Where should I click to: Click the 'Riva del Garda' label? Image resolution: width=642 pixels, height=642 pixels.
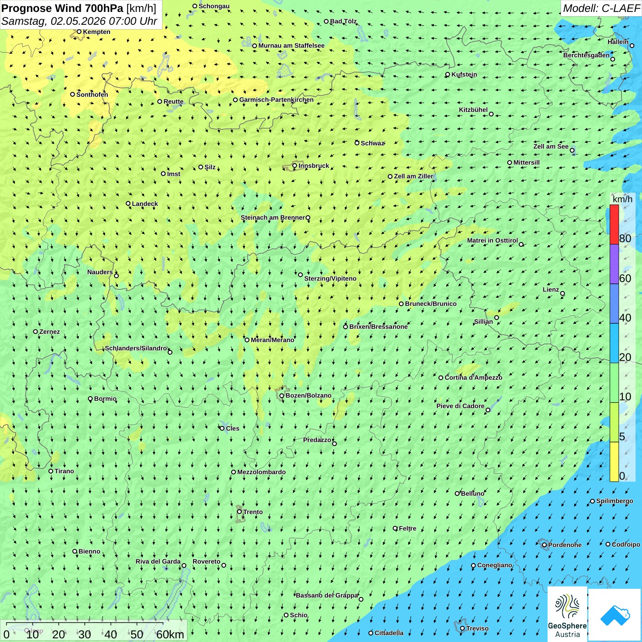(158, 561)
